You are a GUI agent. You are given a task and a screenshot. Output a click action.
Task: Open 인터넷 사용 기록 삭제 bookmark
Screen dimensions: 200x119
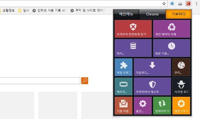[49, 10]
